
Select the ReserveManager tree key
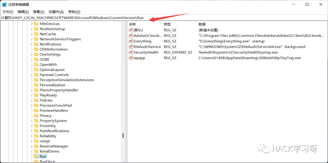click(x=54, y=146)
